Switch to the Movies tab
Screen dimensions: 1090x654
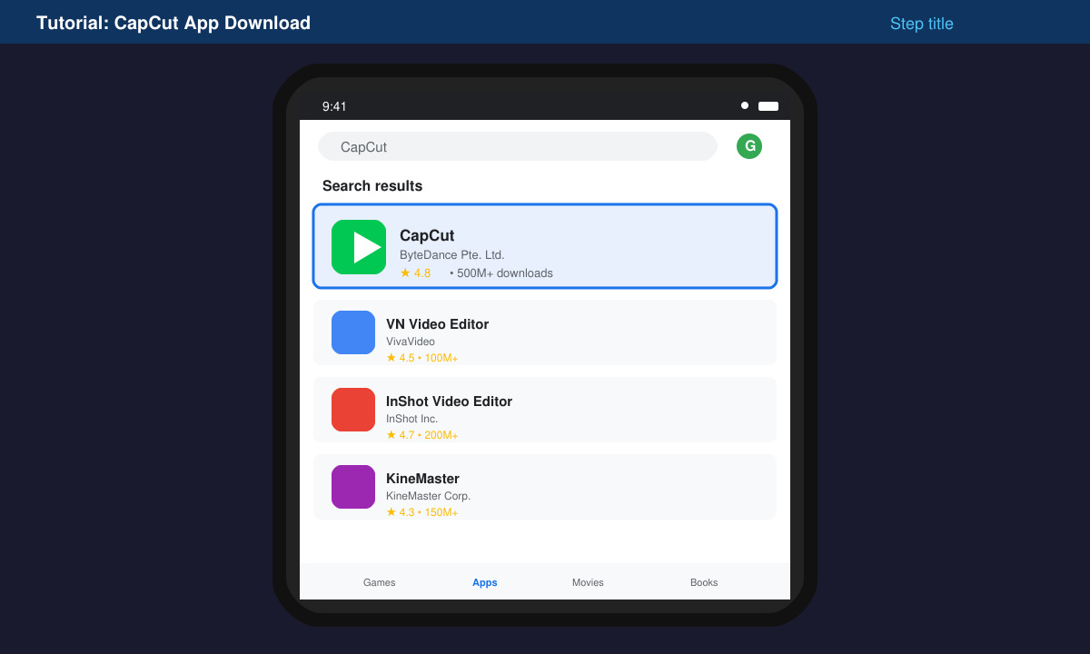(x=588, y=582)
